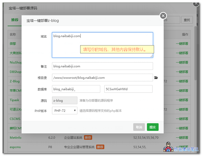Screen dimensions: 202x156
Task: Click espcms version P8 cell
Action: (50, 147)
